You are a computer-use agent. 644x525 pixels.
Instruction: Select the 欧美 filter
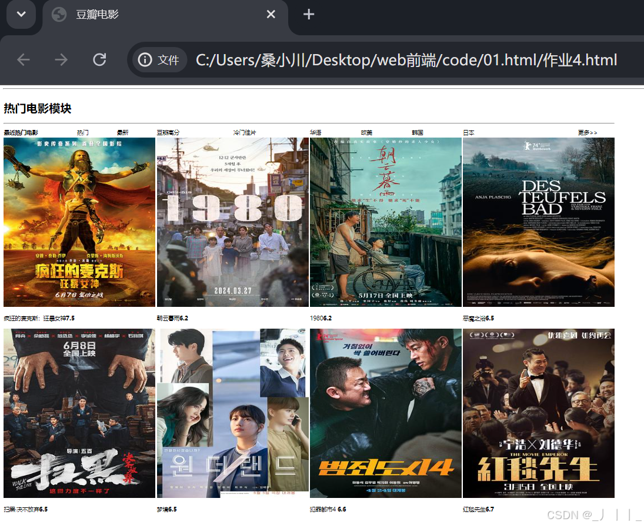[x=366, y=133]
